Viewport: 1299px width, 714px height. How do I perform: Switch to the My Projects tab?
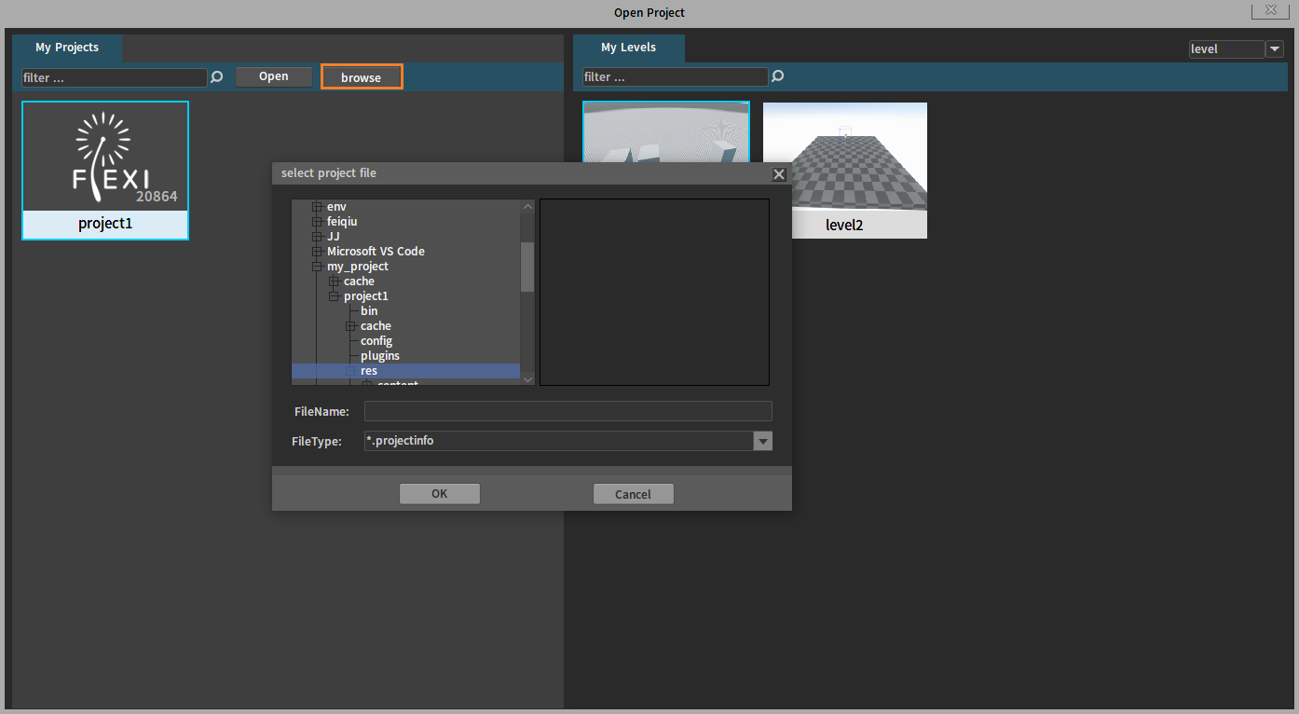(67, 48)
